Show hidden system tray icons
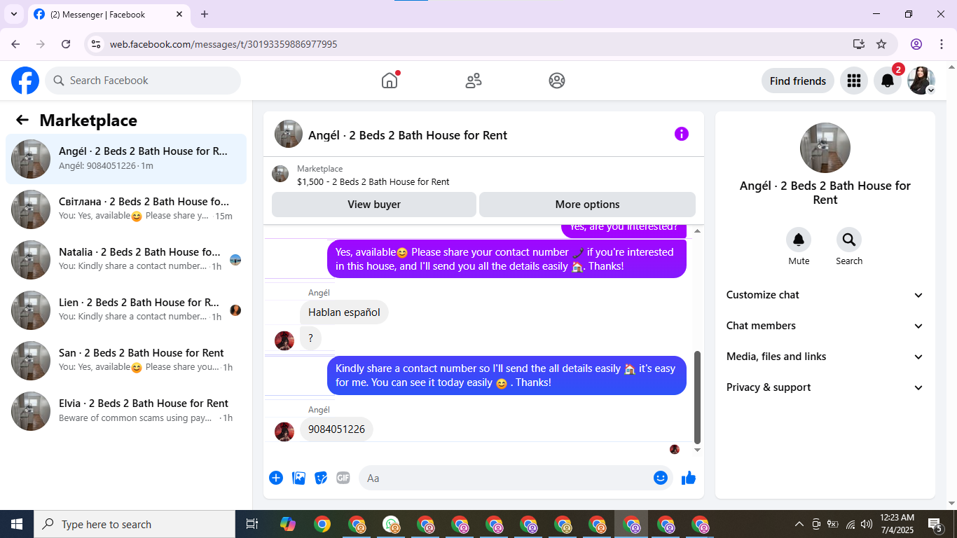 (799, 524)
